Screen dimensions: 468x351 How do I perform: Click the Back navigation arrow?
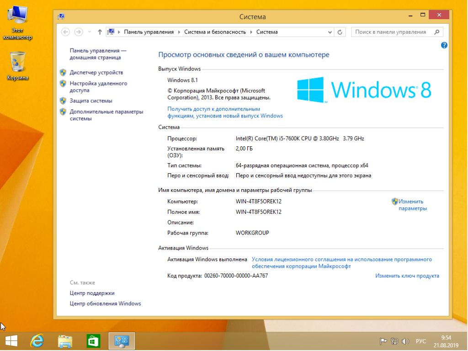click(x=65, y=32)
